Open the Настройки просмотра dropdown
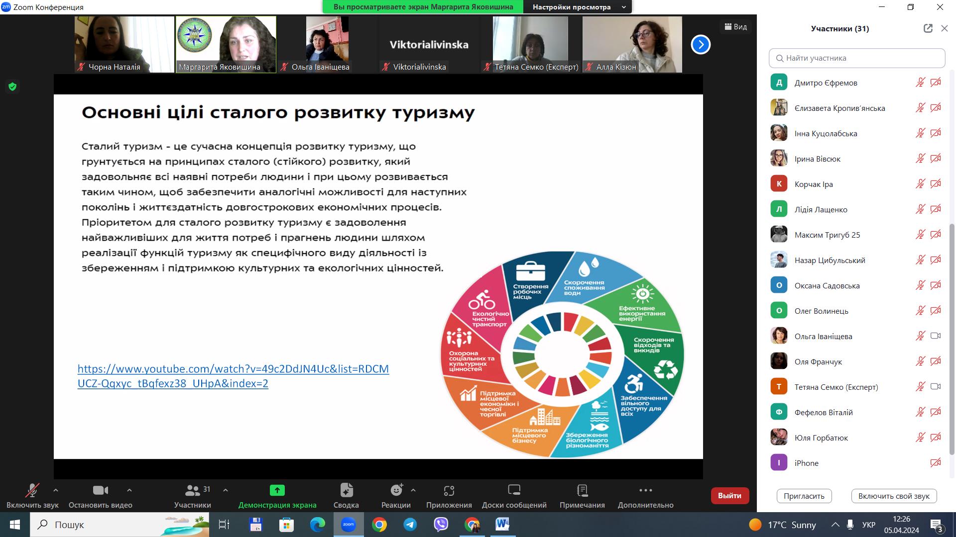956x537 pixels. (578, 7)
